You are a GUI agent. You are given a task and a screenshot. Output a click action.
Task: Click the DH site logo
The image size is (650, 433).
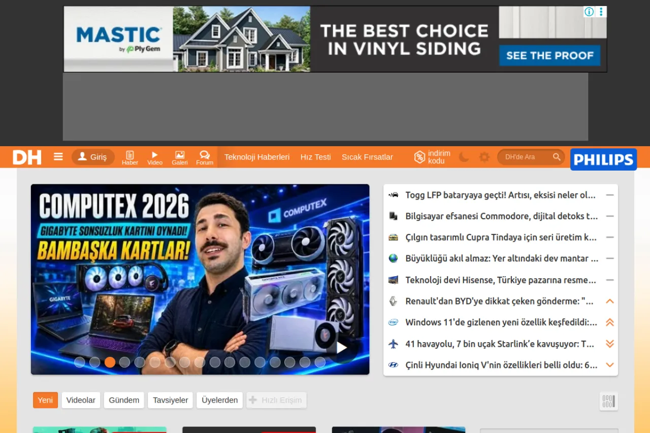(x=27, y=157)
